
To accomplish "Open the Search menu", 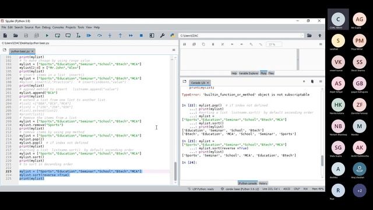I will click(19, 27).
